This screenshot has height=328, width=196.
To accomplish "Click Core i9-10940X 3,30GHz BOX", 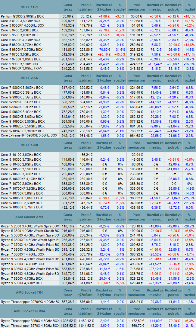I will [23, 131].
